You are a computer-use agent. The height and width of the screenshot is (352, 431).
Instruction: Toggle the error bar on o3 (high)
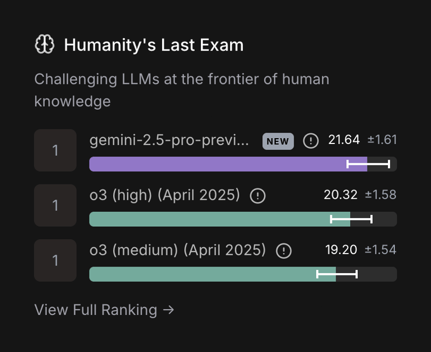pos(351,219)
